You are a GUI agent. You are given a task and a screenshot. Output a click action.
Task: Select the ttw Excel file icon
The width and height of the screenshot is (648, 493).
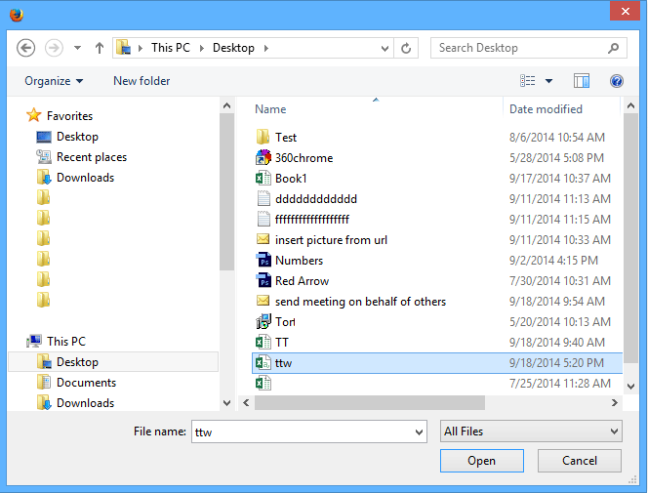pyautogui.click(x=263, y=363)
